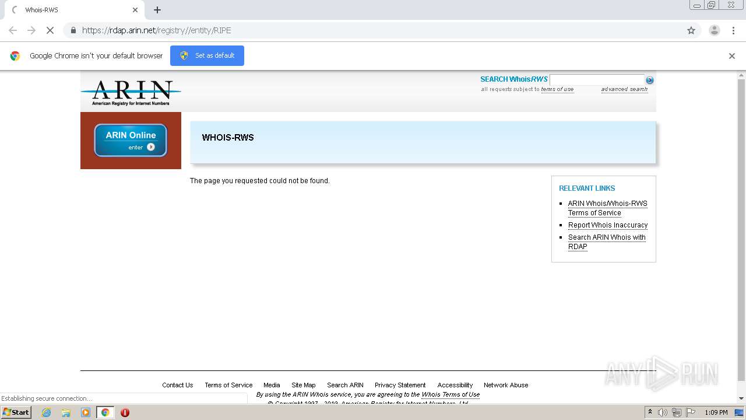Click the WHOIS-RWS page heading
The width and height of the screenshot is (746, 420).
228,138
